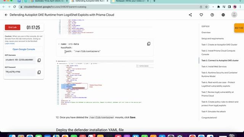Go to Task 7 Review log4j vulnerability

coord(218,94)
